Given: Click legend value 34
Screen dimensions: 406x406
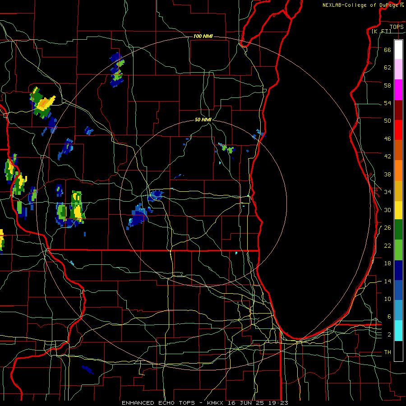Looking at the screenshot, I should pos(388,192).
